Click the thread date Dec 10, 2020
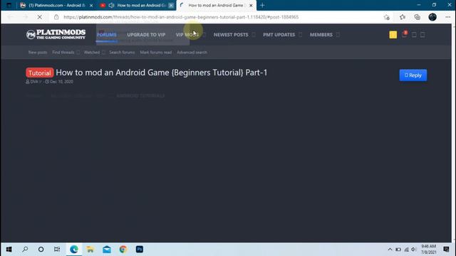 pyautogui.click(x=61, y=82)
